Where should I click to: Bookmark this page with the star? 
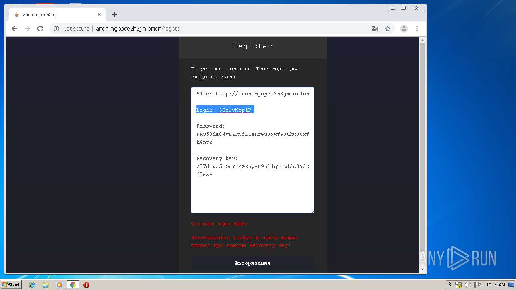[388, 29]
